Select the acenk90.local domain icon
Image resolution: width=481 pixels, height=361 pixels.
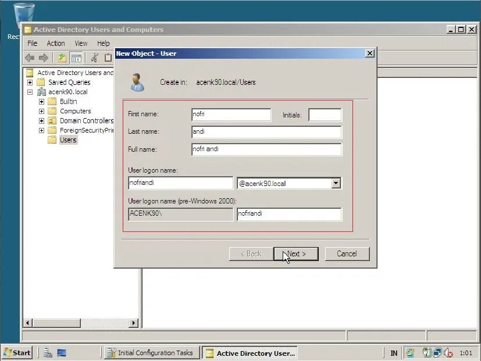41,92
